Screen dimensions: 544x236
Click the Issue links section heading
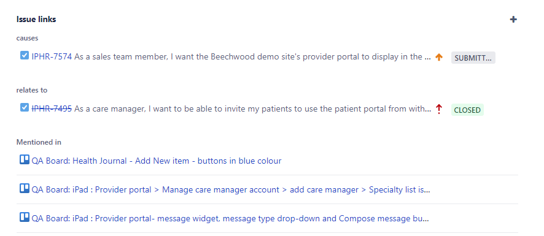(x=36, y=20)
